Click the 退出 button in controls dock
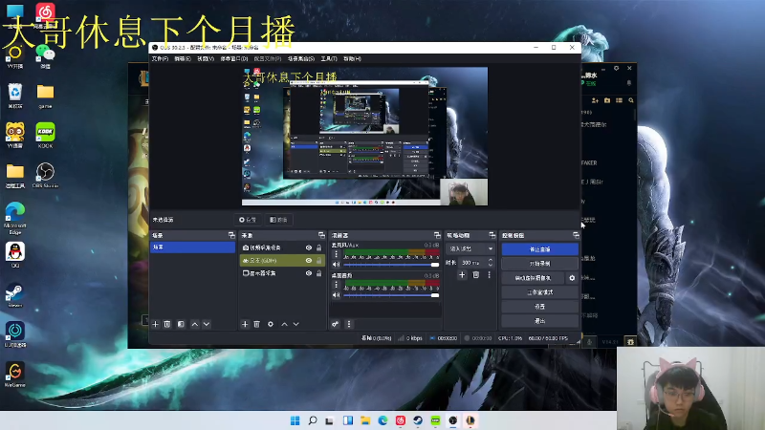Image resolution: width=765 pixels, height=430 pixels. pyautogui.click(x=539, y=321)
